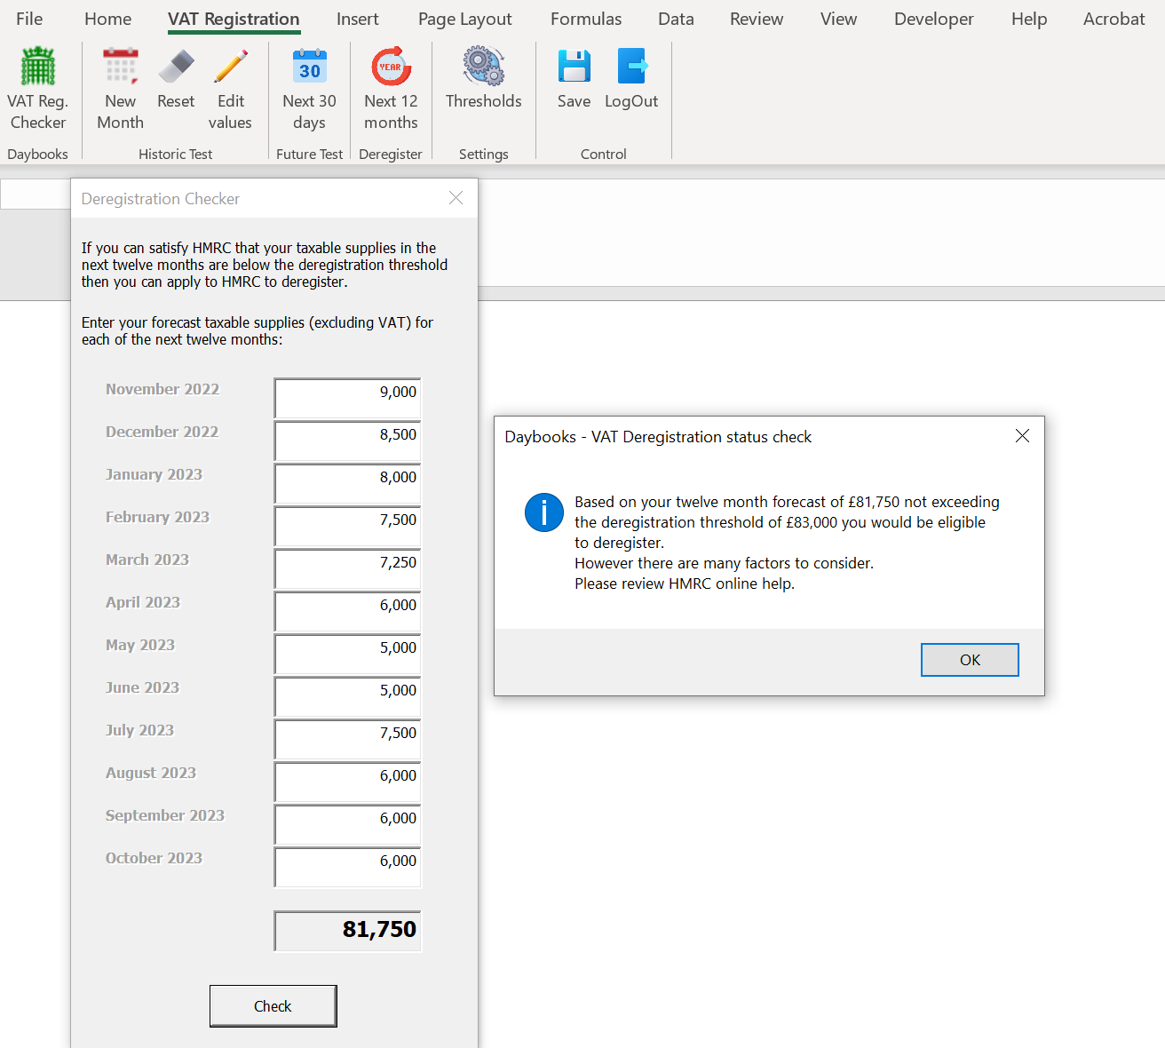Select the December 2022 forecast field

click(347, 441)
